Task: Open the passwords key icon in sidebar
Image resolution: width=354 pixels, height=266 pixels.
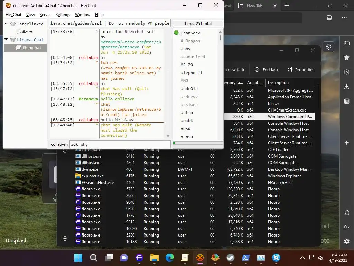Action: point(346,227)
